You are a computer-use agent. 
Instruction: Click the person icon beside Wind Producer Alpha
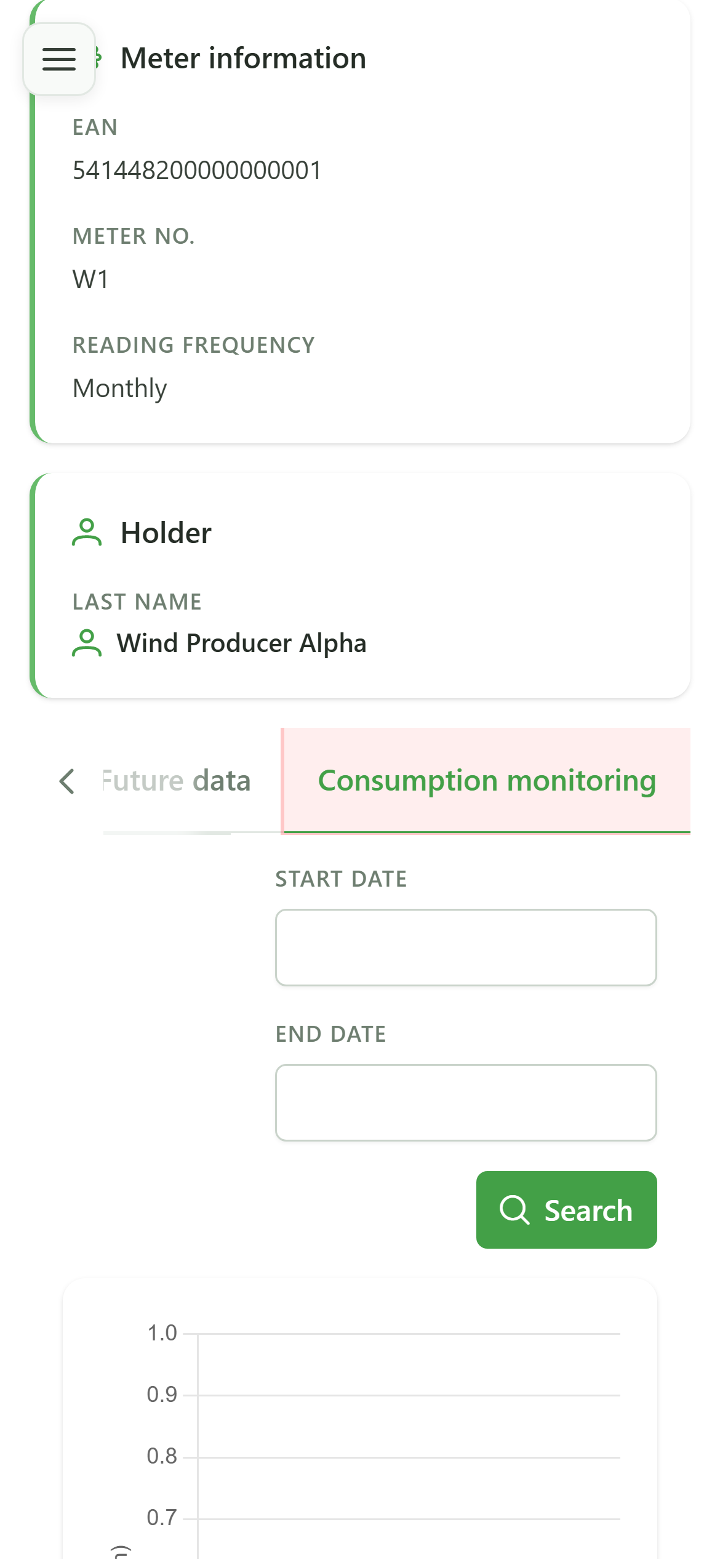click(x=87, y=643)
